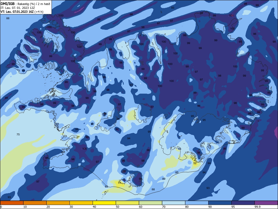Click the legend tick label '20'

tap(48, 207)
